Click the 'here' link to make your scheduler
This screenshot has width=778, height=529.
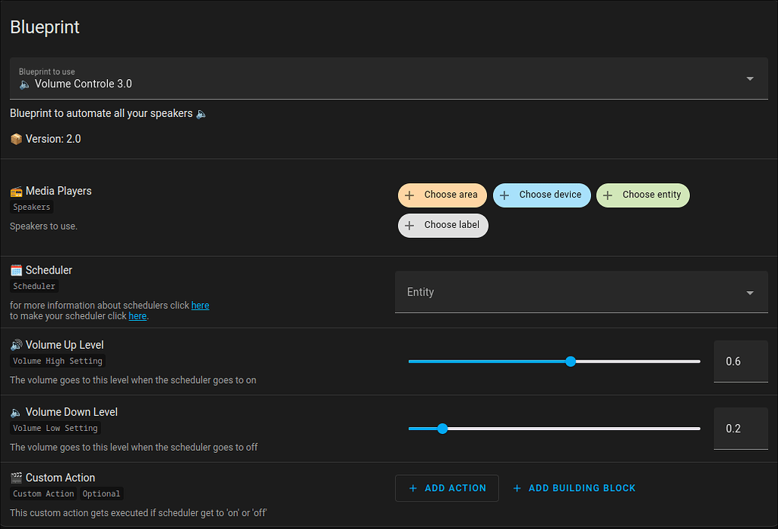coord(137,316)
